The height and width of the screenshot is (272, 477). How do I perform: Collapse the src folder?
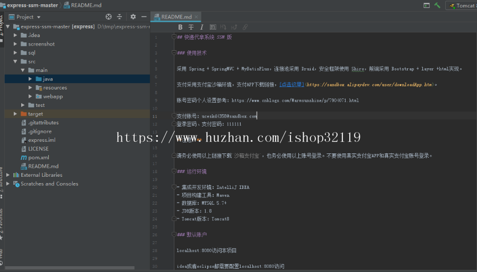coord(15,61)
